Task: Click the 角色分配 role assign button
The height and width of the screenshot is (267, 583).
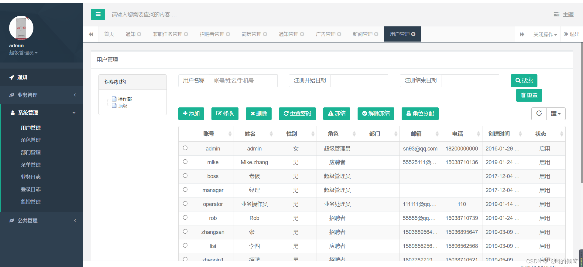Action: pos(420,113)
